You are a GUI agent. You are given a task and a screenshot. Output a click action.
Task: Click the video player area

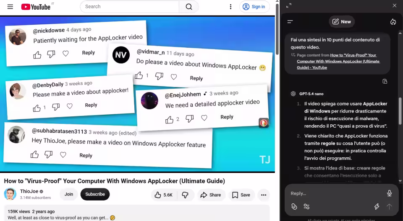coord(138,94)
